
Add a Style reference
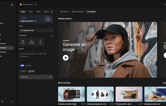pyautogui.click(x=23, y=42)
